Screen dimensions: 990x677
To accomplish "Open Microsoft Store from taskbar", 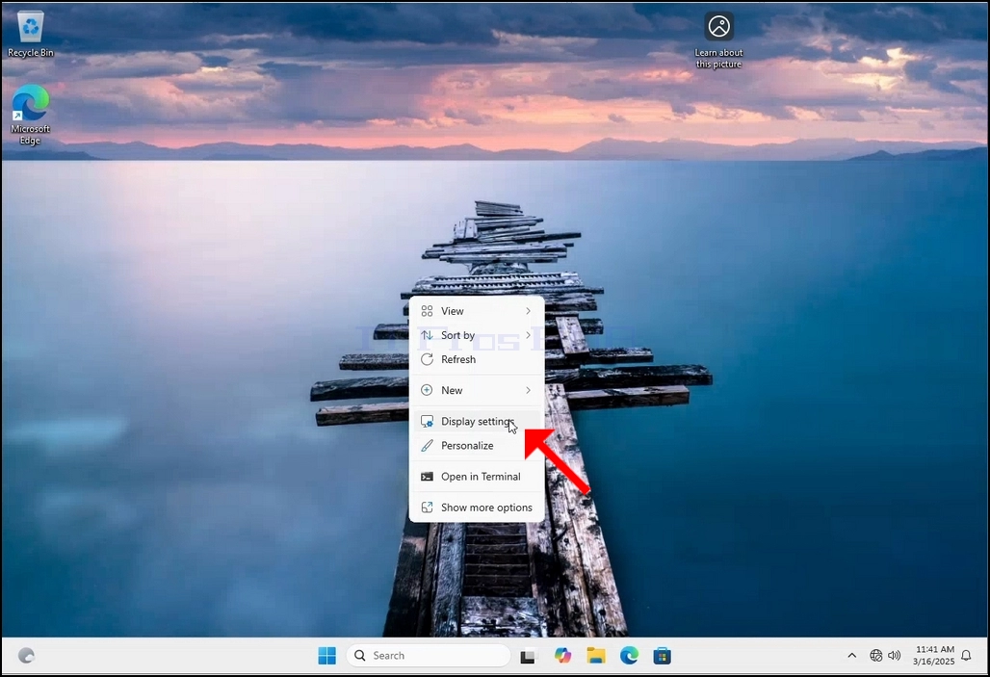I will [662, 656].
